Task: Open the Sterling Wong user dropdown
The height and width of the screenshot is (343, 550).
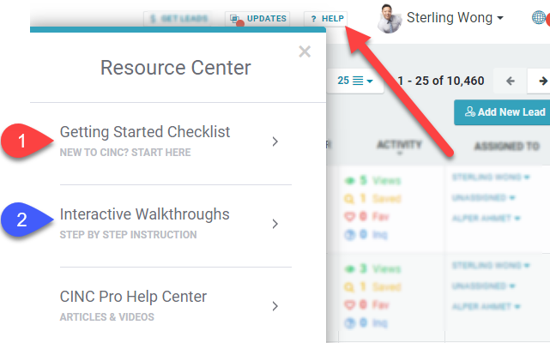Action: coord(455,17)
